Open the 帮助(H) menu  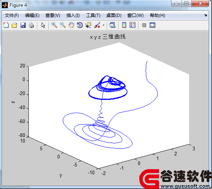click(157, 15)
